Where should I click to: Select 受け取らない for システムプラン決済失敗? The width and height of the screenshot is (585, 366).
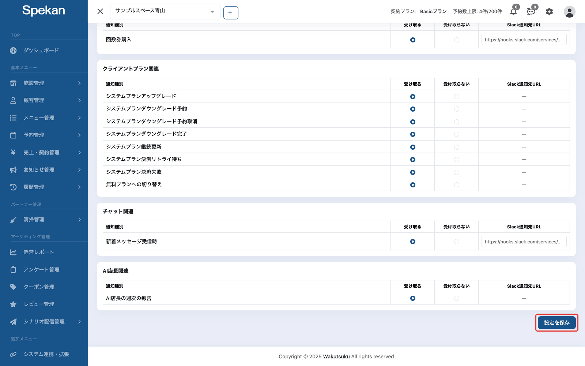(x=457, y=172)
